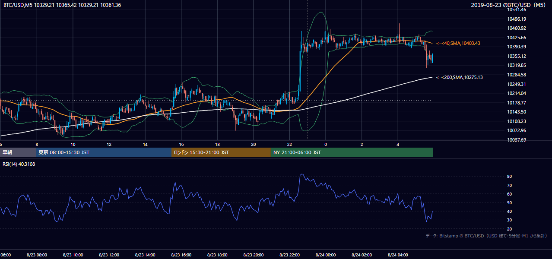Click the 10037.69 price axis value
The height and width of the screenshot is (259, 552).
coord(517,140)
